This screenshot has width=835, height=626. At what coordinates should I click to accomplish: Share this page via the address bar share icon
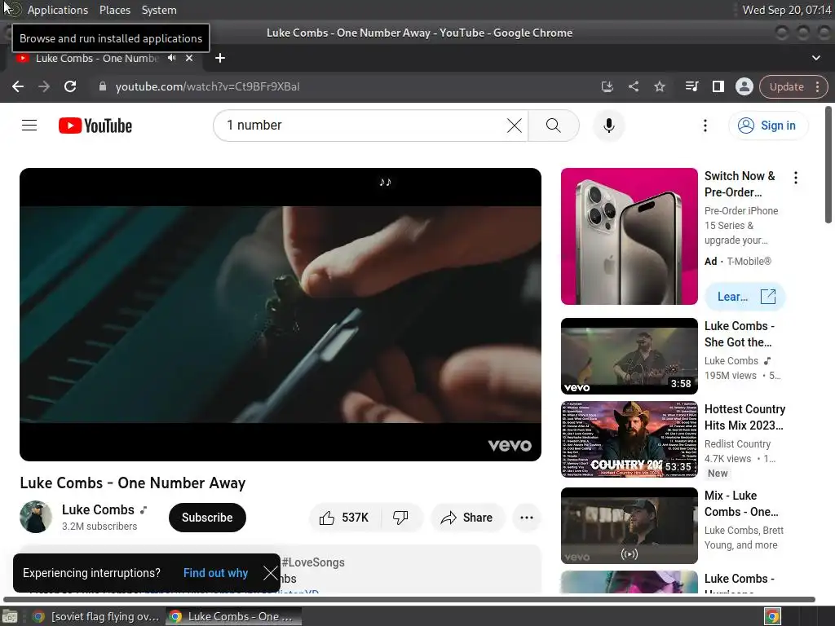[x=633, y=86]
